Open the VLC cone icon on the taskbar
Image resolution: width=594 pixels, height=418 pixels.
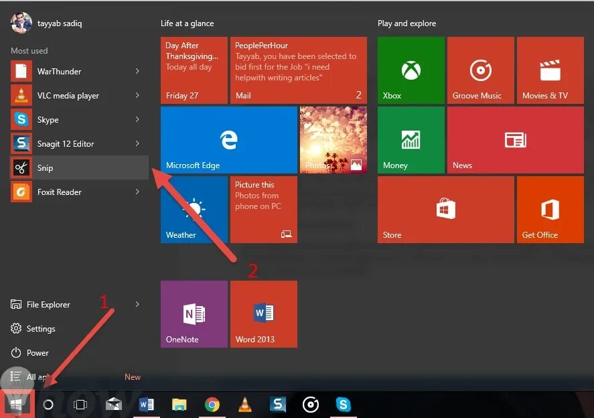click(245, 405)
